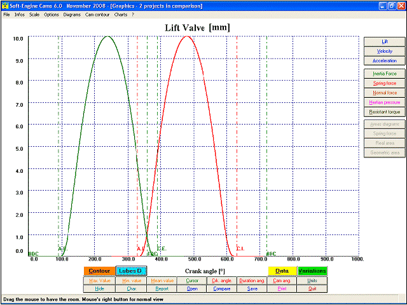The image size is (407, 305).
Task: Click the green C.E. marker label
Action: (x=162, y=248)
